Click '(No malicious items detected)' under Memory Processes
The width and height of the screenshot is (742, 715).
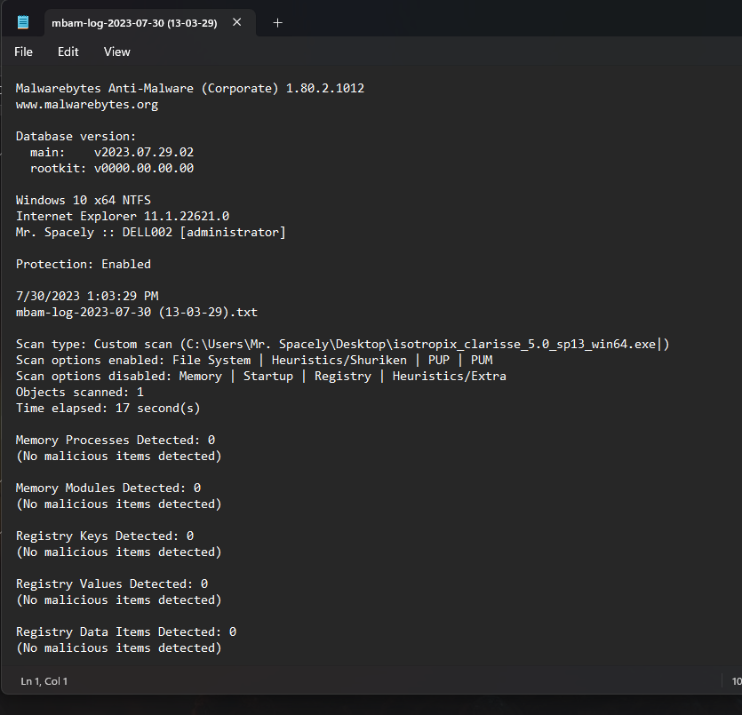coord(119,456)
